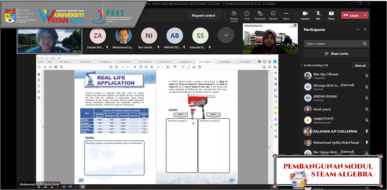Collapse the 'In this meeting (14)' list
387x190 pixels.
tap(302, 66)
